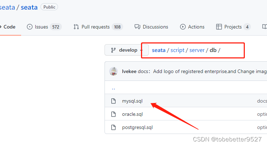Click the lvekee author avatar
This screenshot has height=145, width=267.
coord(113,71)
